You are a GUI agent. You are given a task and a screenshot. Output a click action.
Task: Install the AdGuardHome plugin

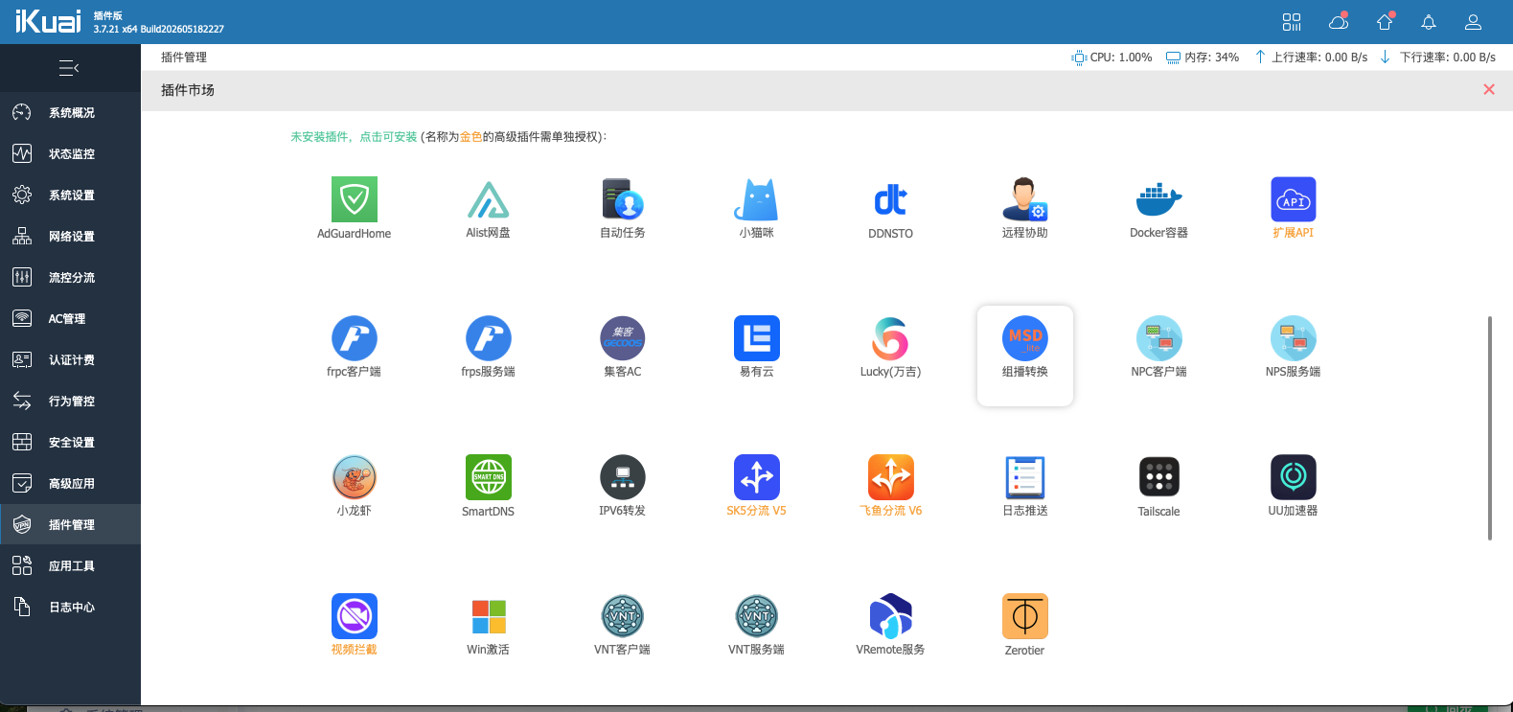355,199
